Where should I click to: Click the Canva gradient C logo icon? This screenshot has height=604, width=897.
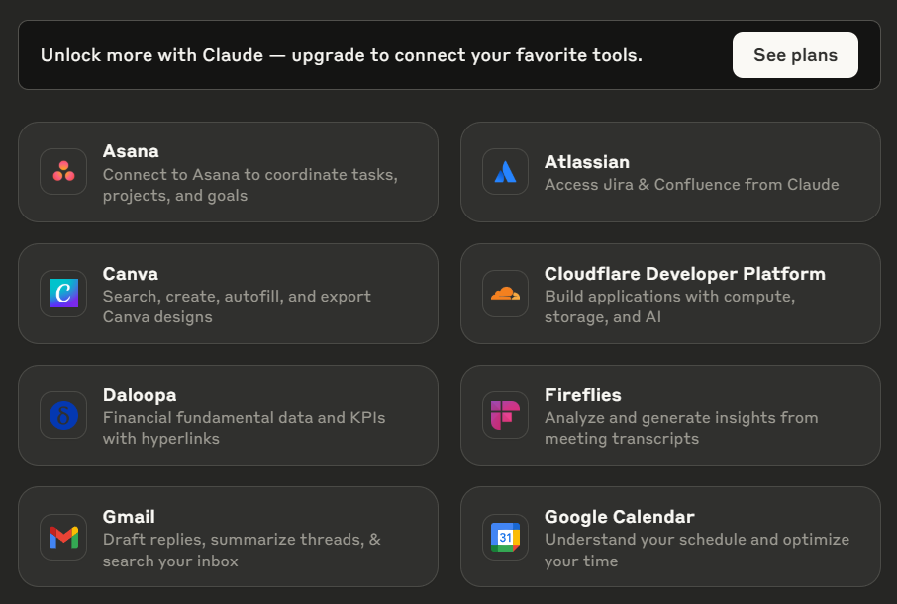(63, 294)
